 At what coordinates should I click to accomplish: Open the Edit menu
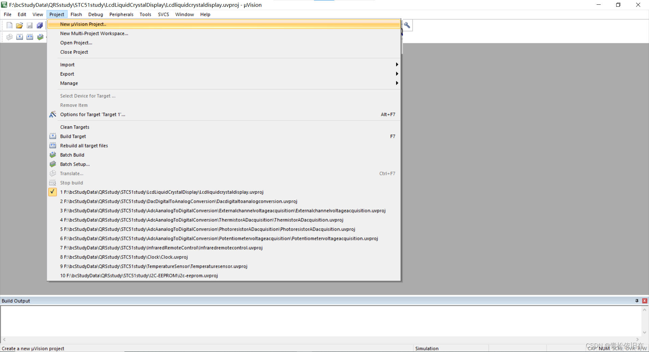[22, 15]
